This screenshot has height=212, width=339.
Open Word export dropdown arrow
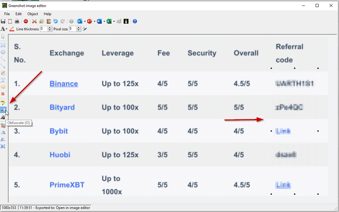point(104,22)
